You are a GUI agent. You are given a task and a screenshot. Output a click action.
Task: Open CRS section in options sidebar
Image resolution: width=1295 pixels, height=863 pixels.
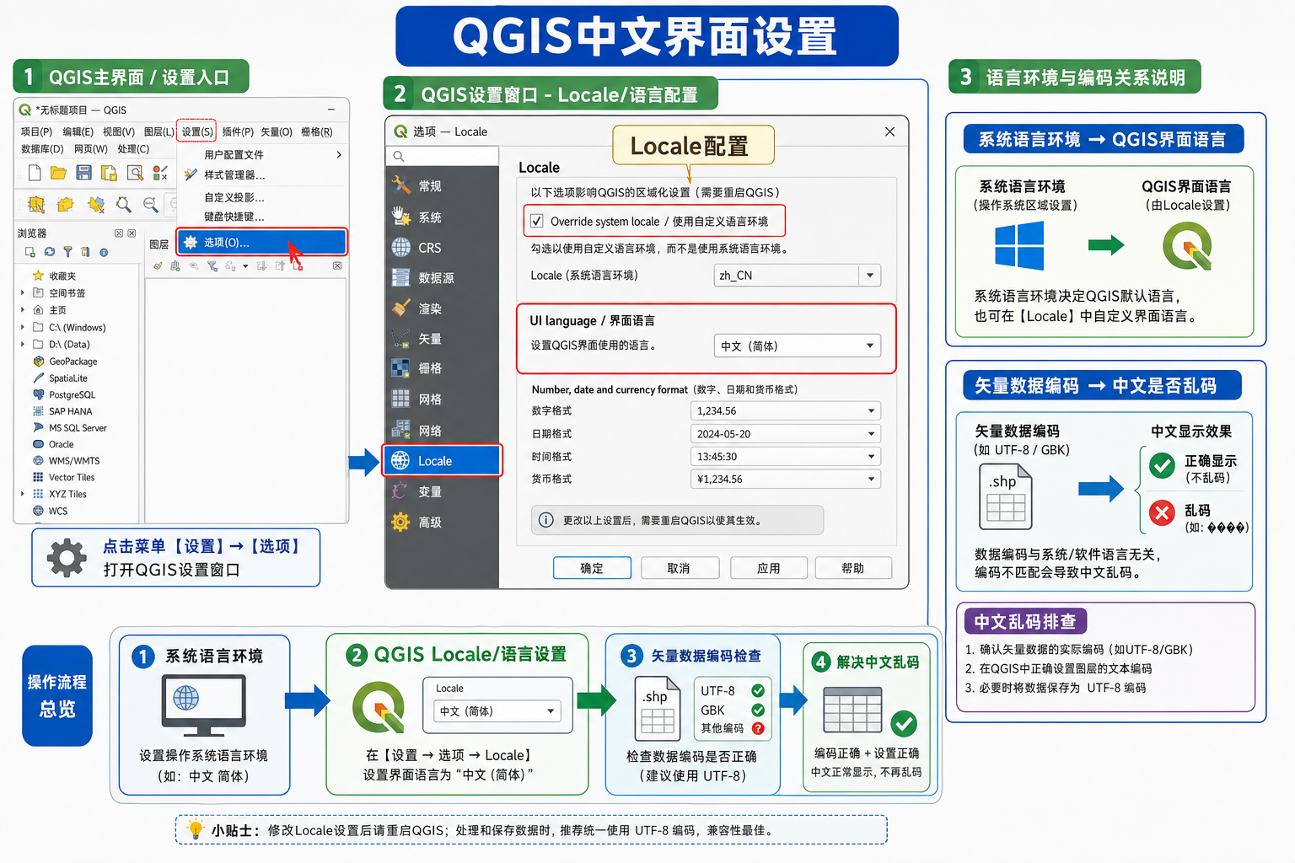coord(442,248)
